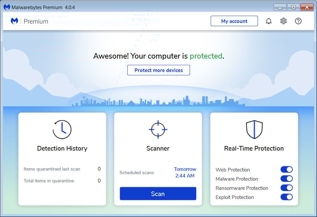Viewport: 317px width, 217px height.
Task: Disable Web Protection
Action: 286,169
